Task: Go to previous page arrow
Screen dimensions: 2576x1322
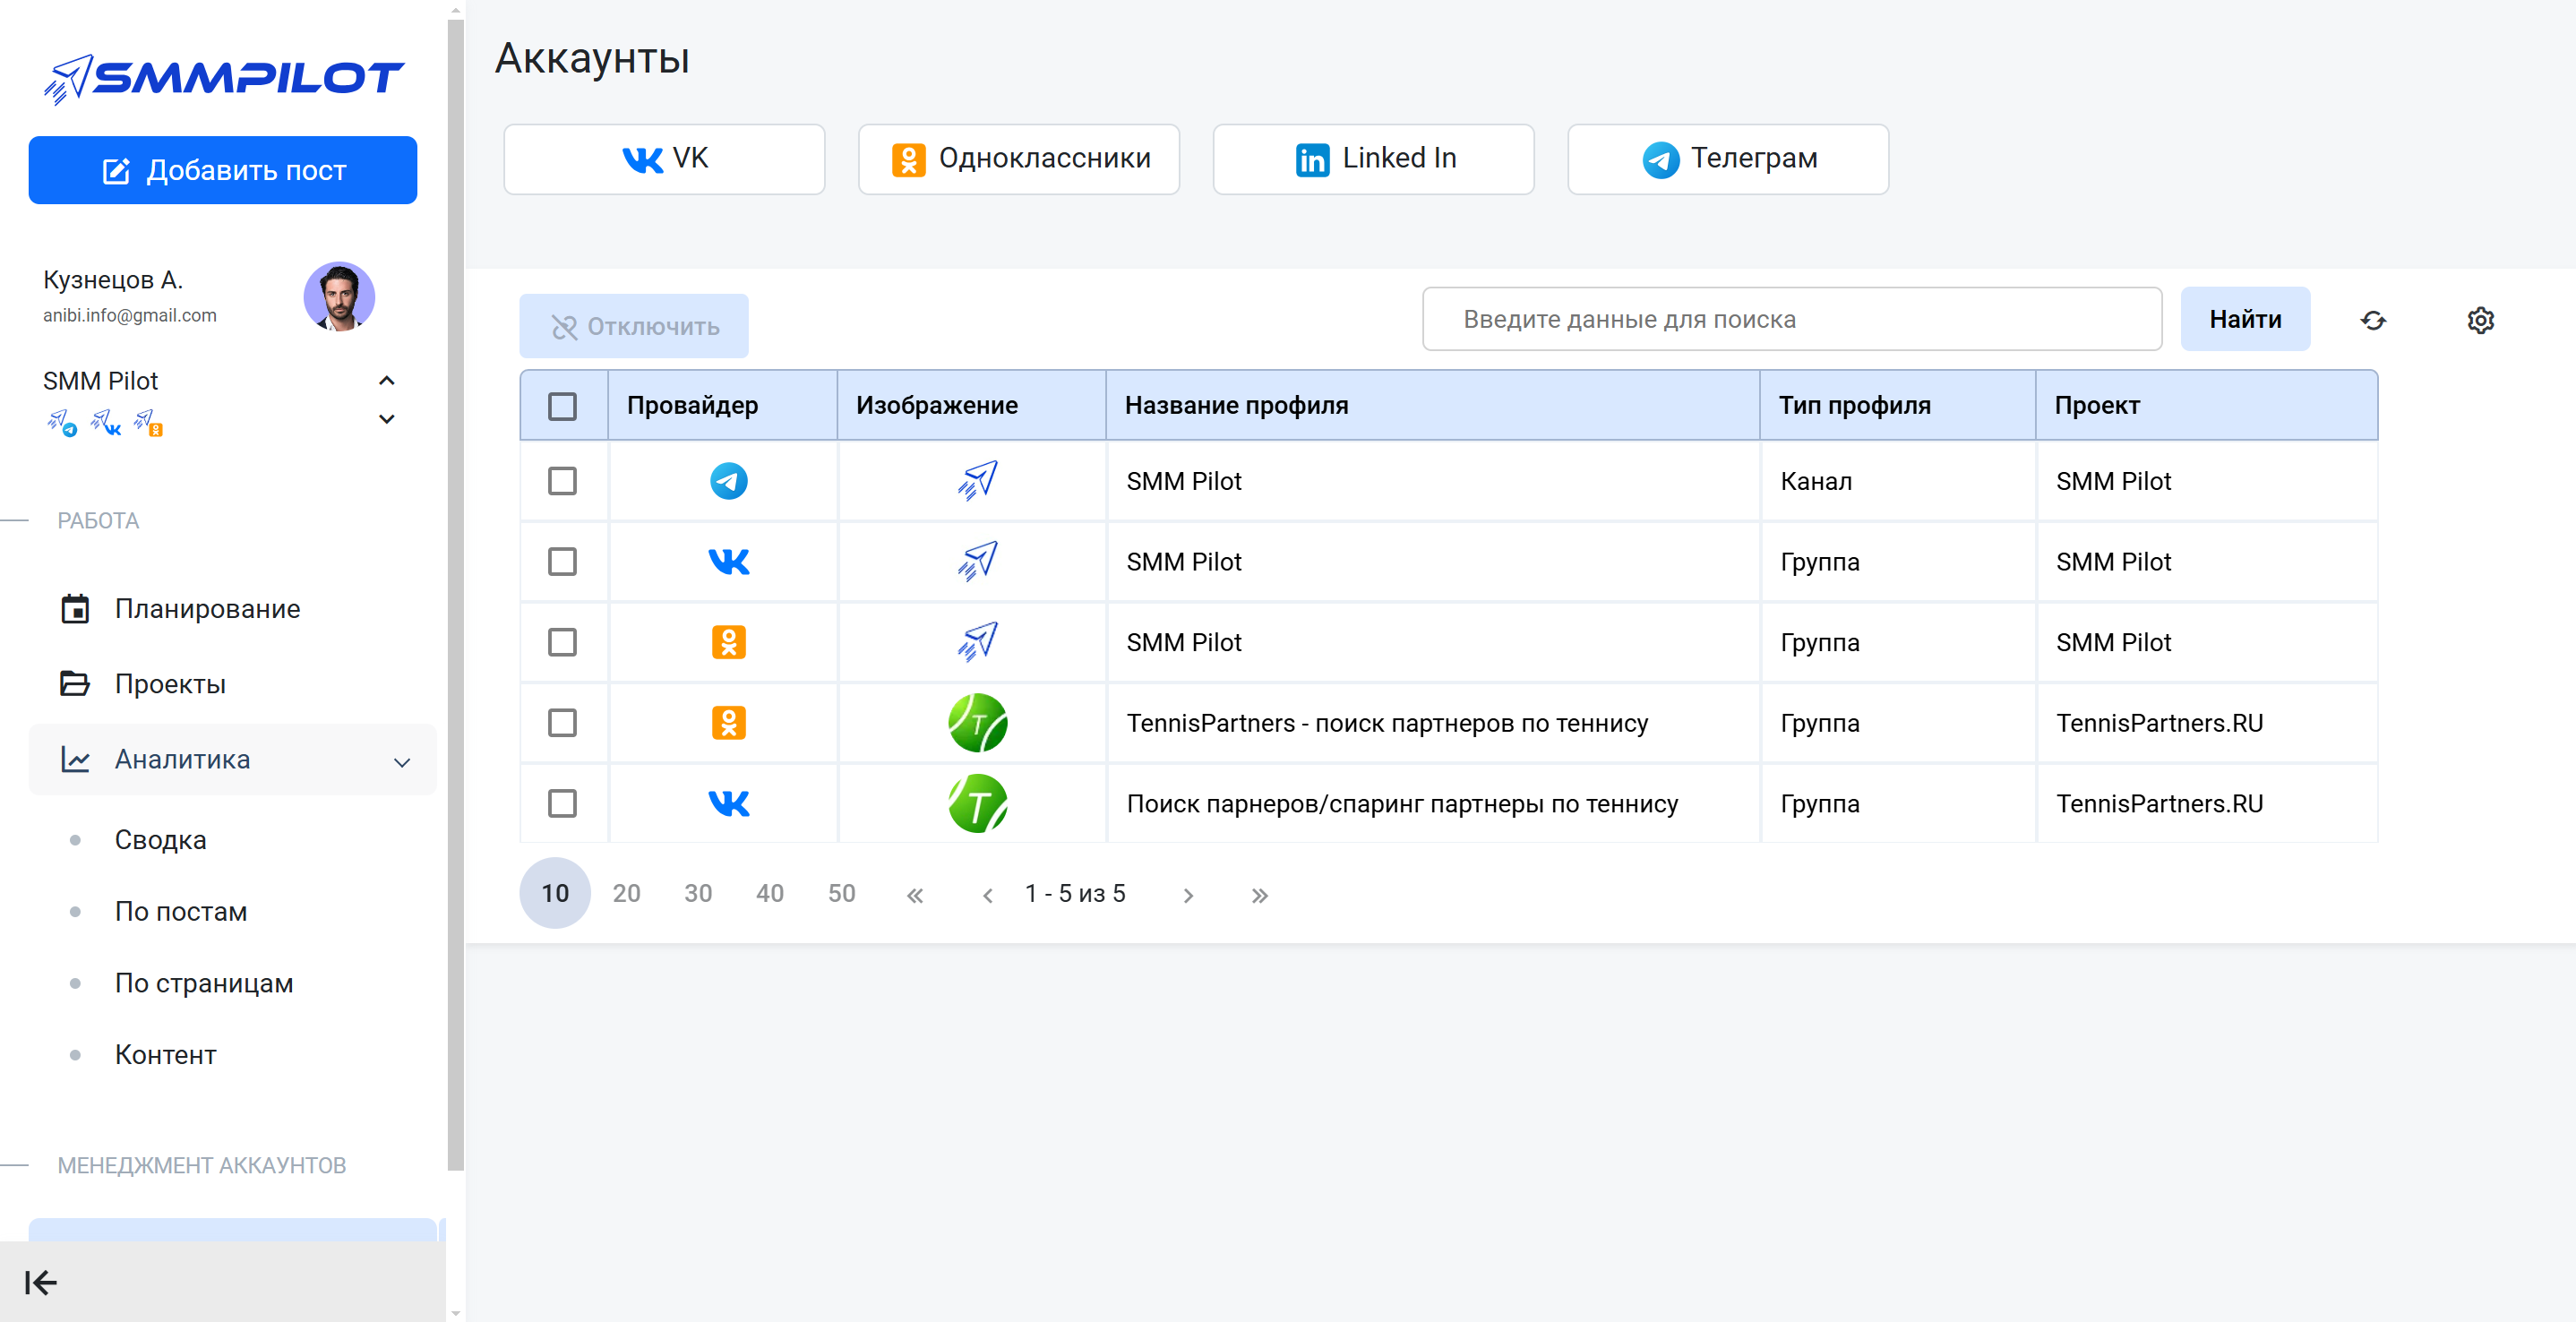Action: pyautogui.click(x=988, y=895)
